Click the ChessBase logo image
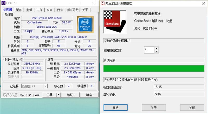The height and width of the screenshot is (114, 208). pyautogui.click(x=115, y=22)
